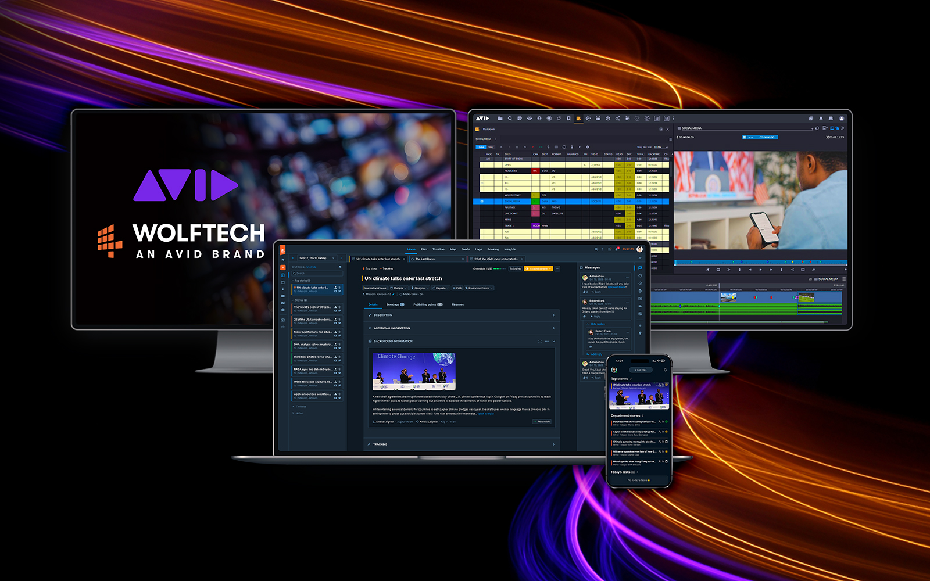Tap the UN climate talks card on the phone

pos(639,396)
